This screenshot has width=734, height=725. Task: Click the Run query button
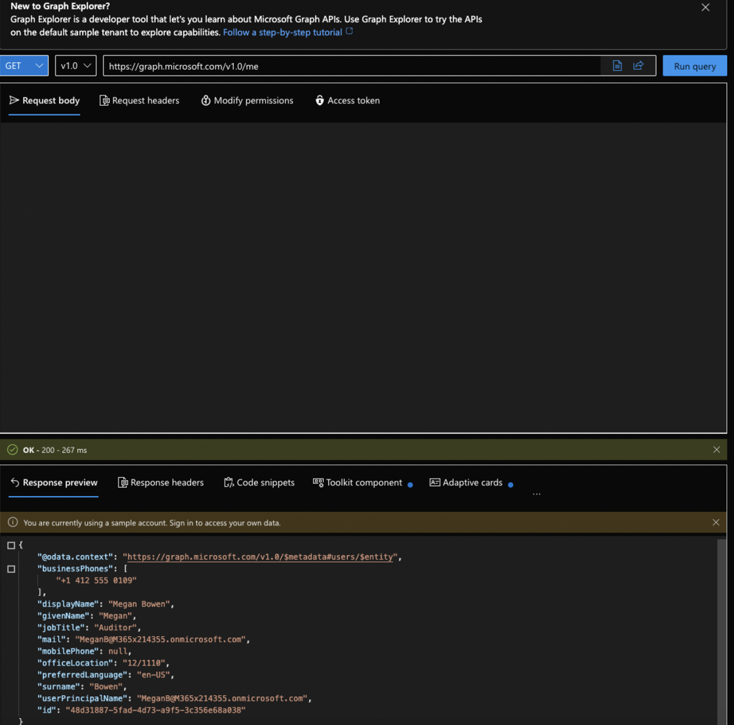click(x=695, y=66)
